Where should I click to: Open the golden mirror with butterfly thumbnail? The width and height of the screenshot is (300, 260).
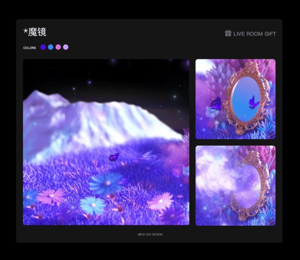[235, 99]
